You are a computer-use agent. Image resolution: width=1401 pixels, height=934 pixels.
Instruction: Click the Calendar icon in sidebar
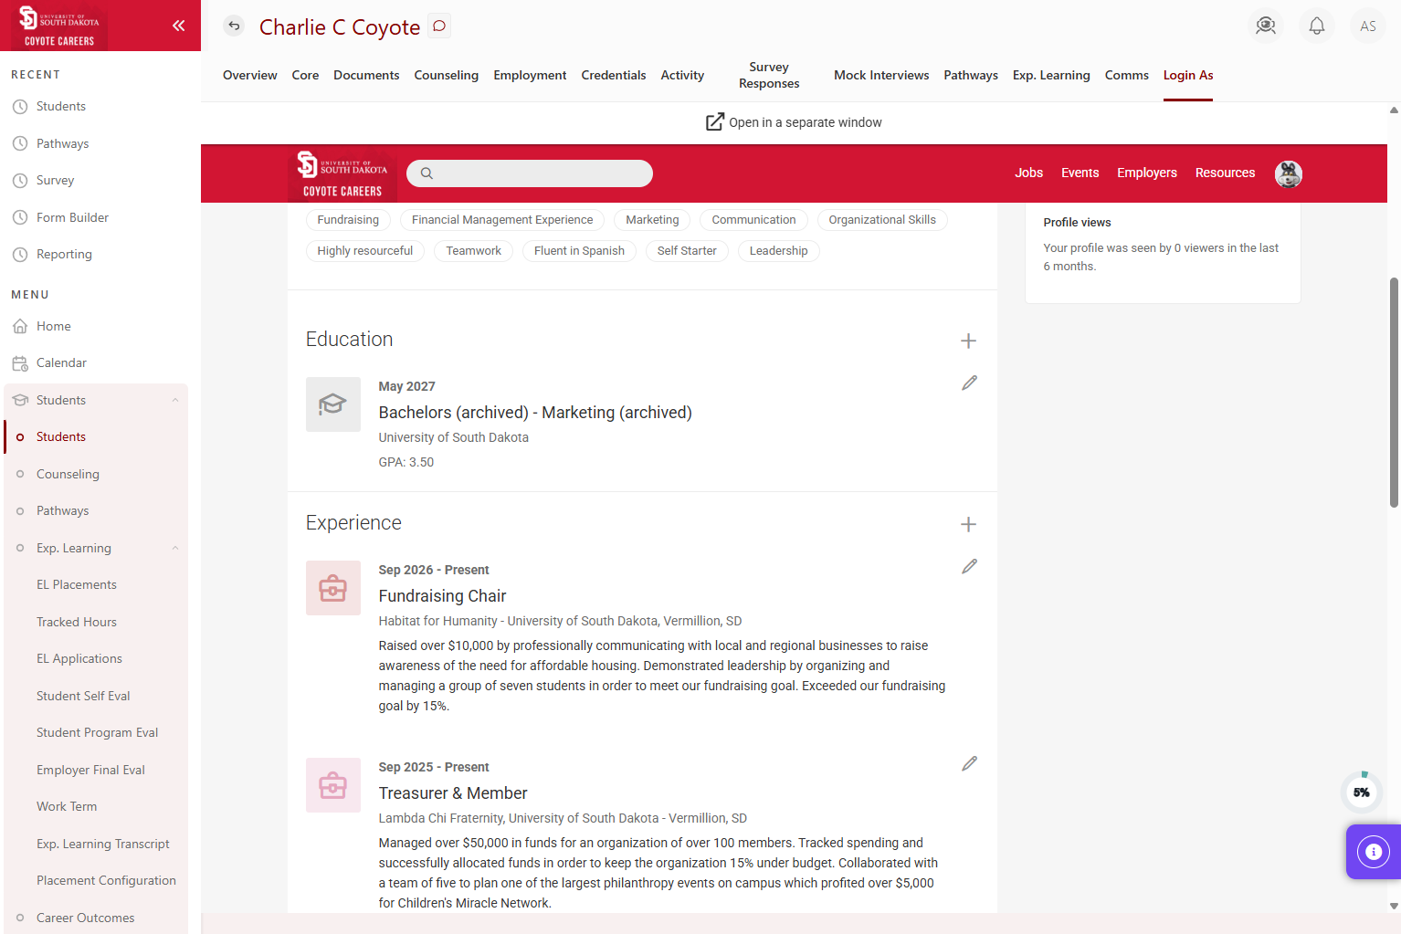tap(20, 363)
